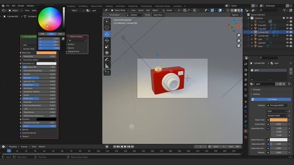Pick the Add Cube tool
Image resolution: width=294 pixels, height=165 pixels.
[x=107, y=72]
